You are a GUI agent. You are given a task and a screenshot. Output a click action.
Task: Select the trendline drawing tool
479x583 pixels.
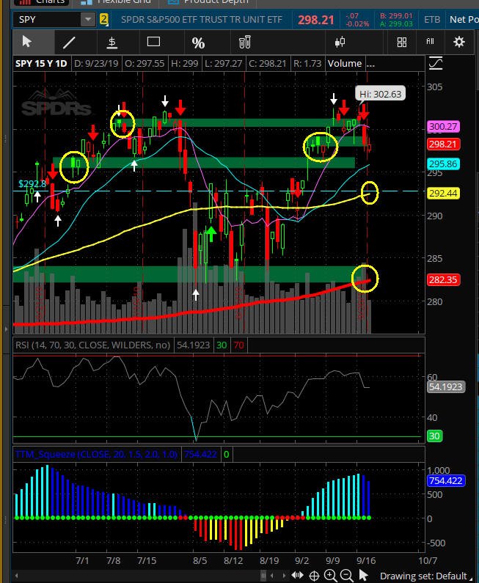(69, 43)
